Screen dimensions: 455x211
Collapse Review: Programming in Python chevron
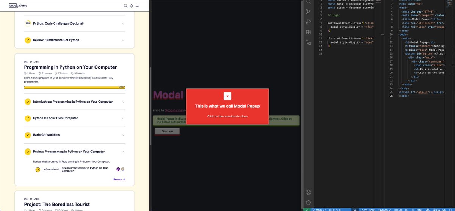point(124,152)
